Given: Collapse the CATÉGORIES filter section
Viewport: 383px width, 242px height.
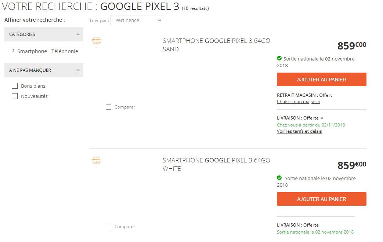Looking at the screenshot, I should (77, 34).
